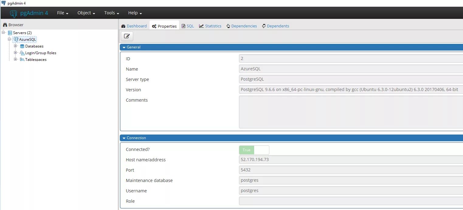Select Tablespaces label in the tree
The image size is (463, 210).
pos(36,60)
